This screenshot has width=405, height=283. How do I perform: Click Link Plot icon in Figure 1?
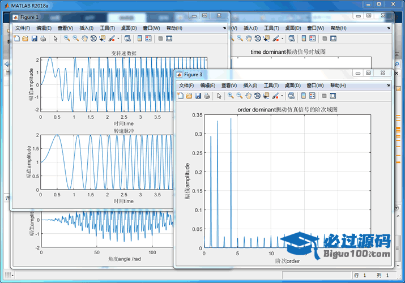click(x=127, y=38)
